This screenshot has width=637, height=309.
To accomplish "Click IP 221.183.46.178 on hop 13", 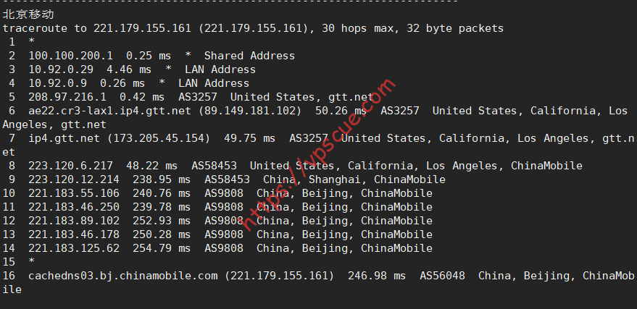I will [74, 234].
